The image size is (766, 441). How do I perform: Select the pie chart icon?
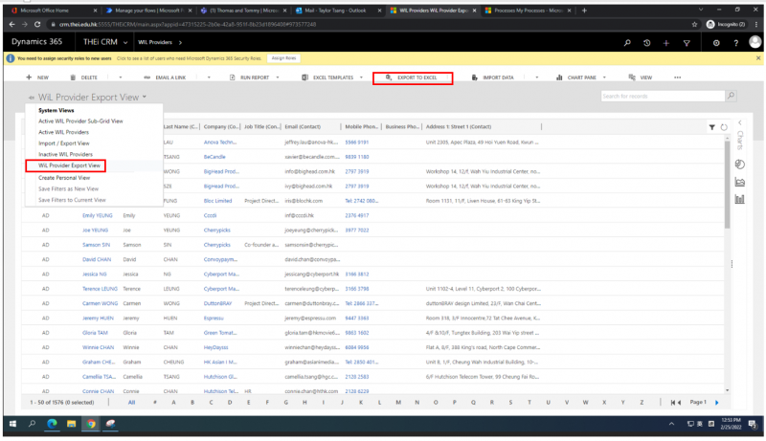pyautogui.click(x=739, y=165)
